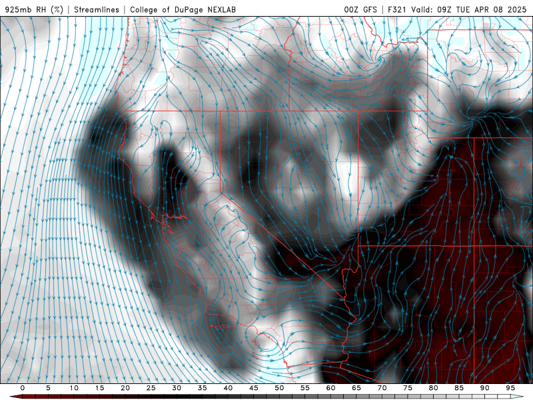Click the colorbar label '70'

pos(382,388)
